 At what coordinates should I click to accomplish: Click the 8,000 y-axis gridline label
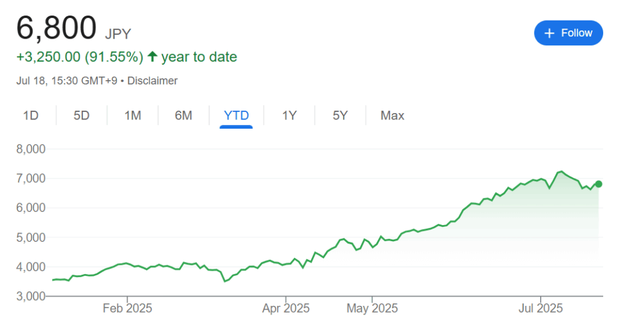(31, 149)
